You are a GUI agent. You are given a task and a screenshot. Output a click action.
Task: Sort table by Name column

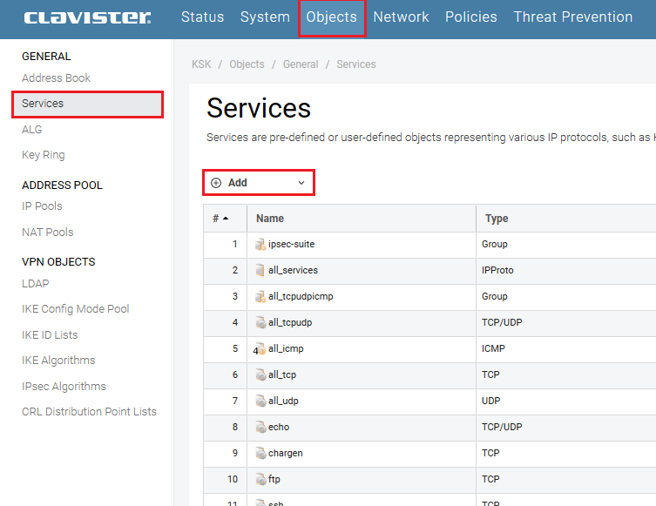[270, 219]
